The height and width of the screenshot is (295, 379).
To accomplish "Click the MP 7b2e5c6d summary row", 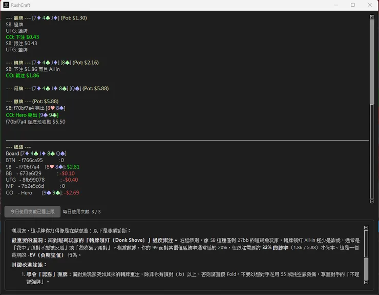I will click(35, 186).
